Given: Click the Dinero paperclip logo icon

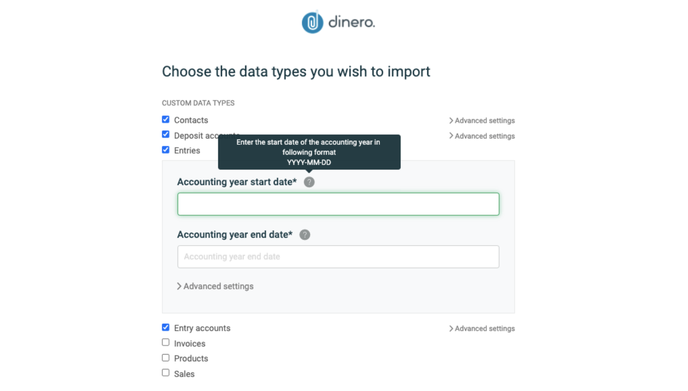Looking at the screenshot, I should [x=312, y=22].
